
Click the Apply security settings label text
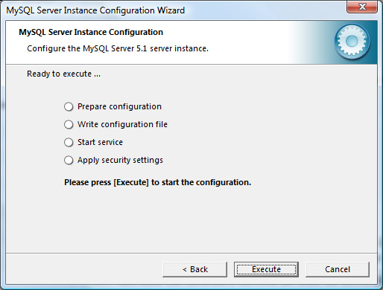click(x=120, y=160)
